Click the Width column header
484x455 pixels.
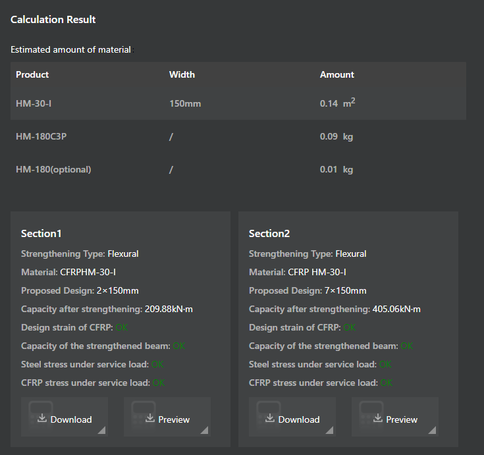click(182, 74)
